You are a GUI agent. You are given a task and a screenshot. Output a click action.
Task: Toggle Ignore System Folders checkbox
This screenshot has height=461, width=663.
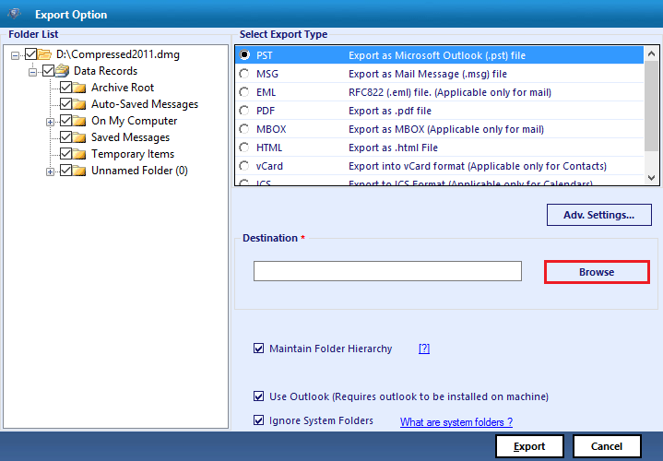[x=258, y=420]
